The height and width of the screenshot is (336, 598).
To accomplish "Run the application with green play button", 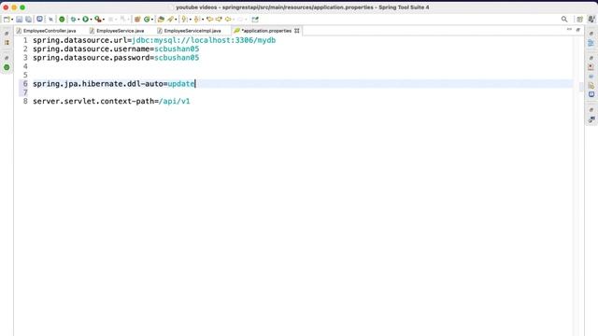I will [x=85, y=19].
